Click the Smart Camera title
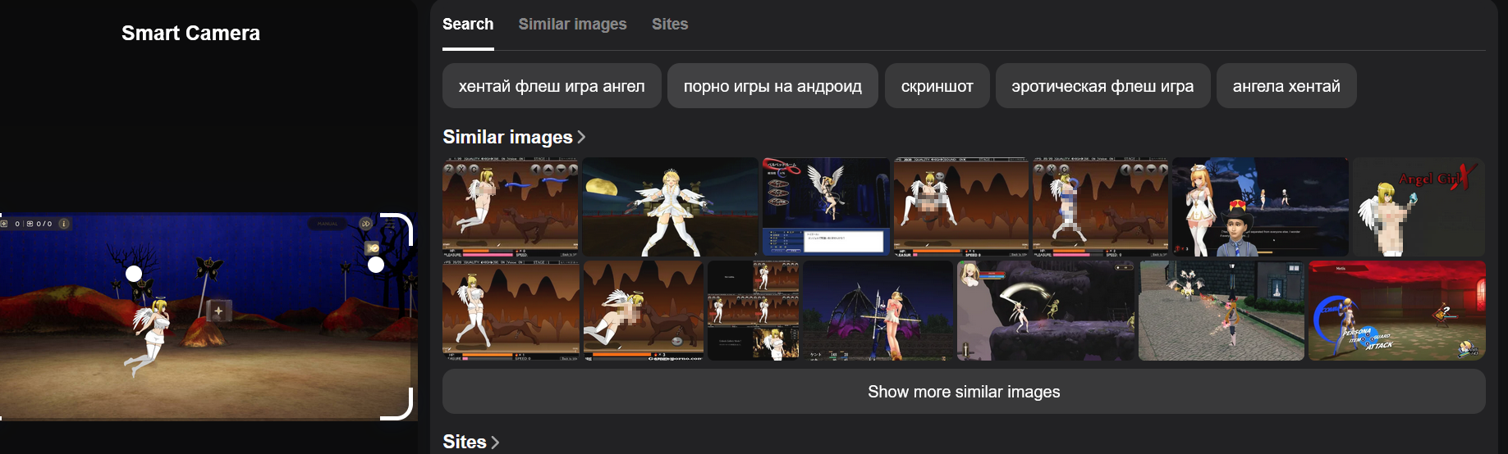This screenshot has width=1508, height=454. tap(190, 34)
